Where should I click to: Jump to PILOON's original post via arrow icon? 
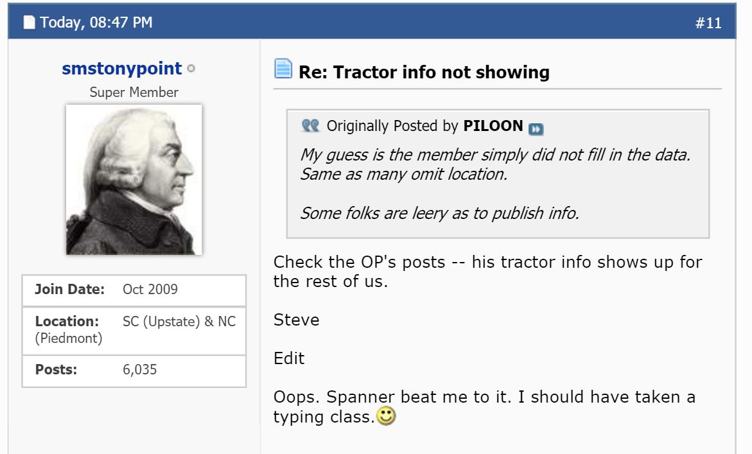click(536, 128)
